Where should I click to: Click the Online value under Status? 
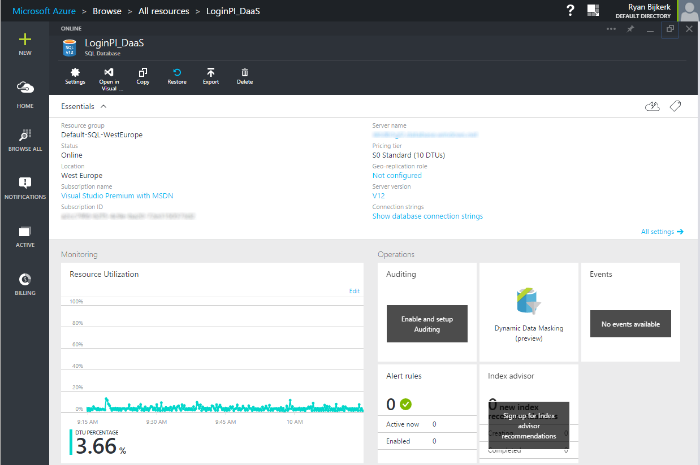pos(72,155)
